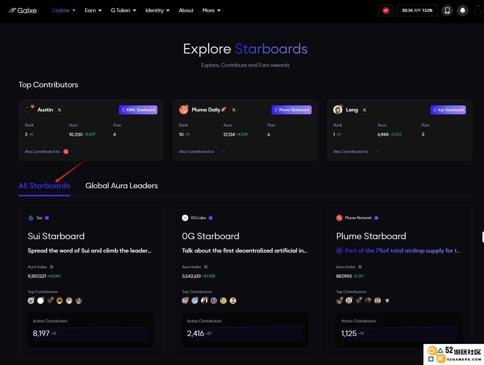The height and width of the screenshot is (365, 484).
Task: Click the Galxe logo
Action: tap(22, 11)
